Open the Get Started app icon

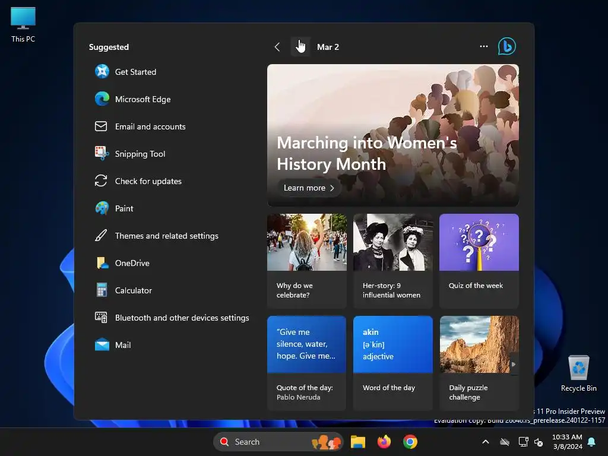(102, 72)
